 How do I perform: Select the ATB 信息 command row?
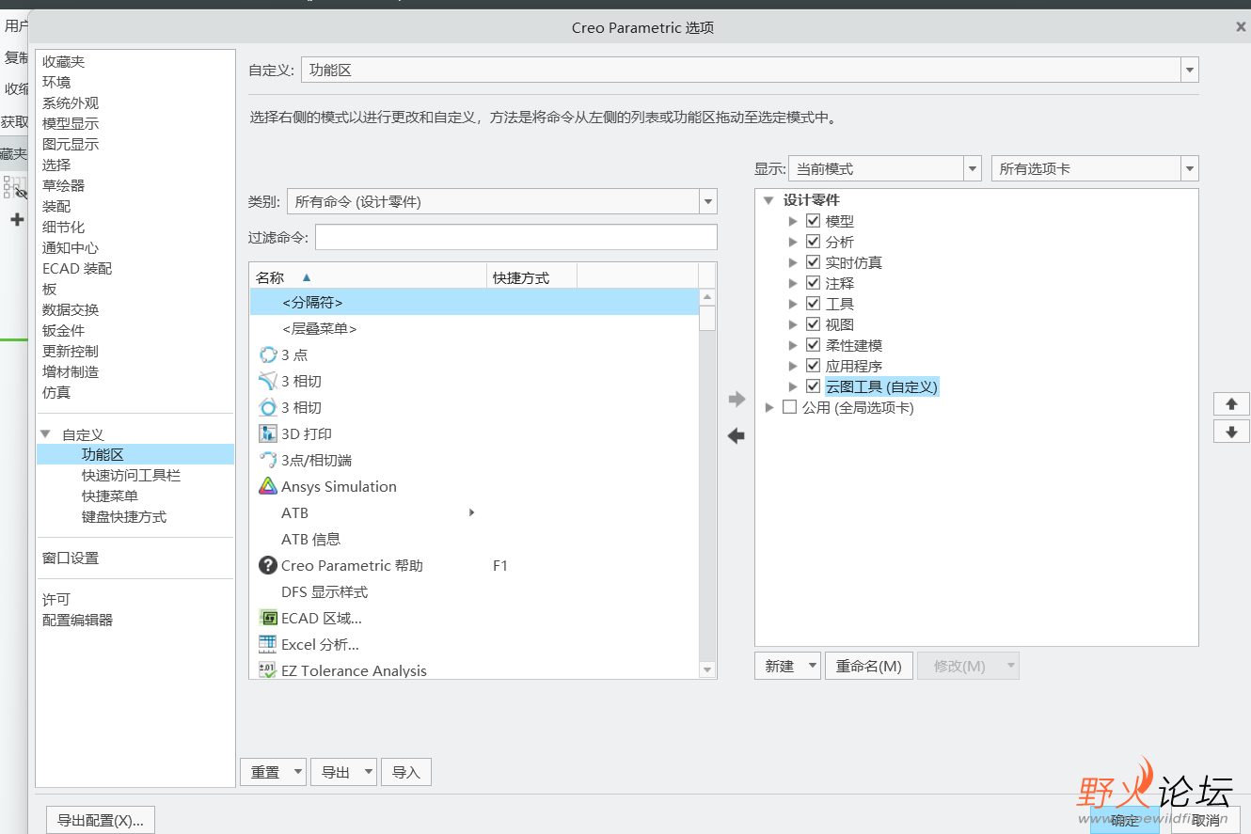(475, 539)
